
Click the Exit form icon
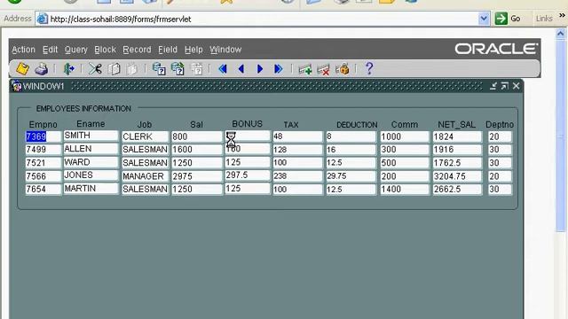pyautogui.click(x=68, y=69)
